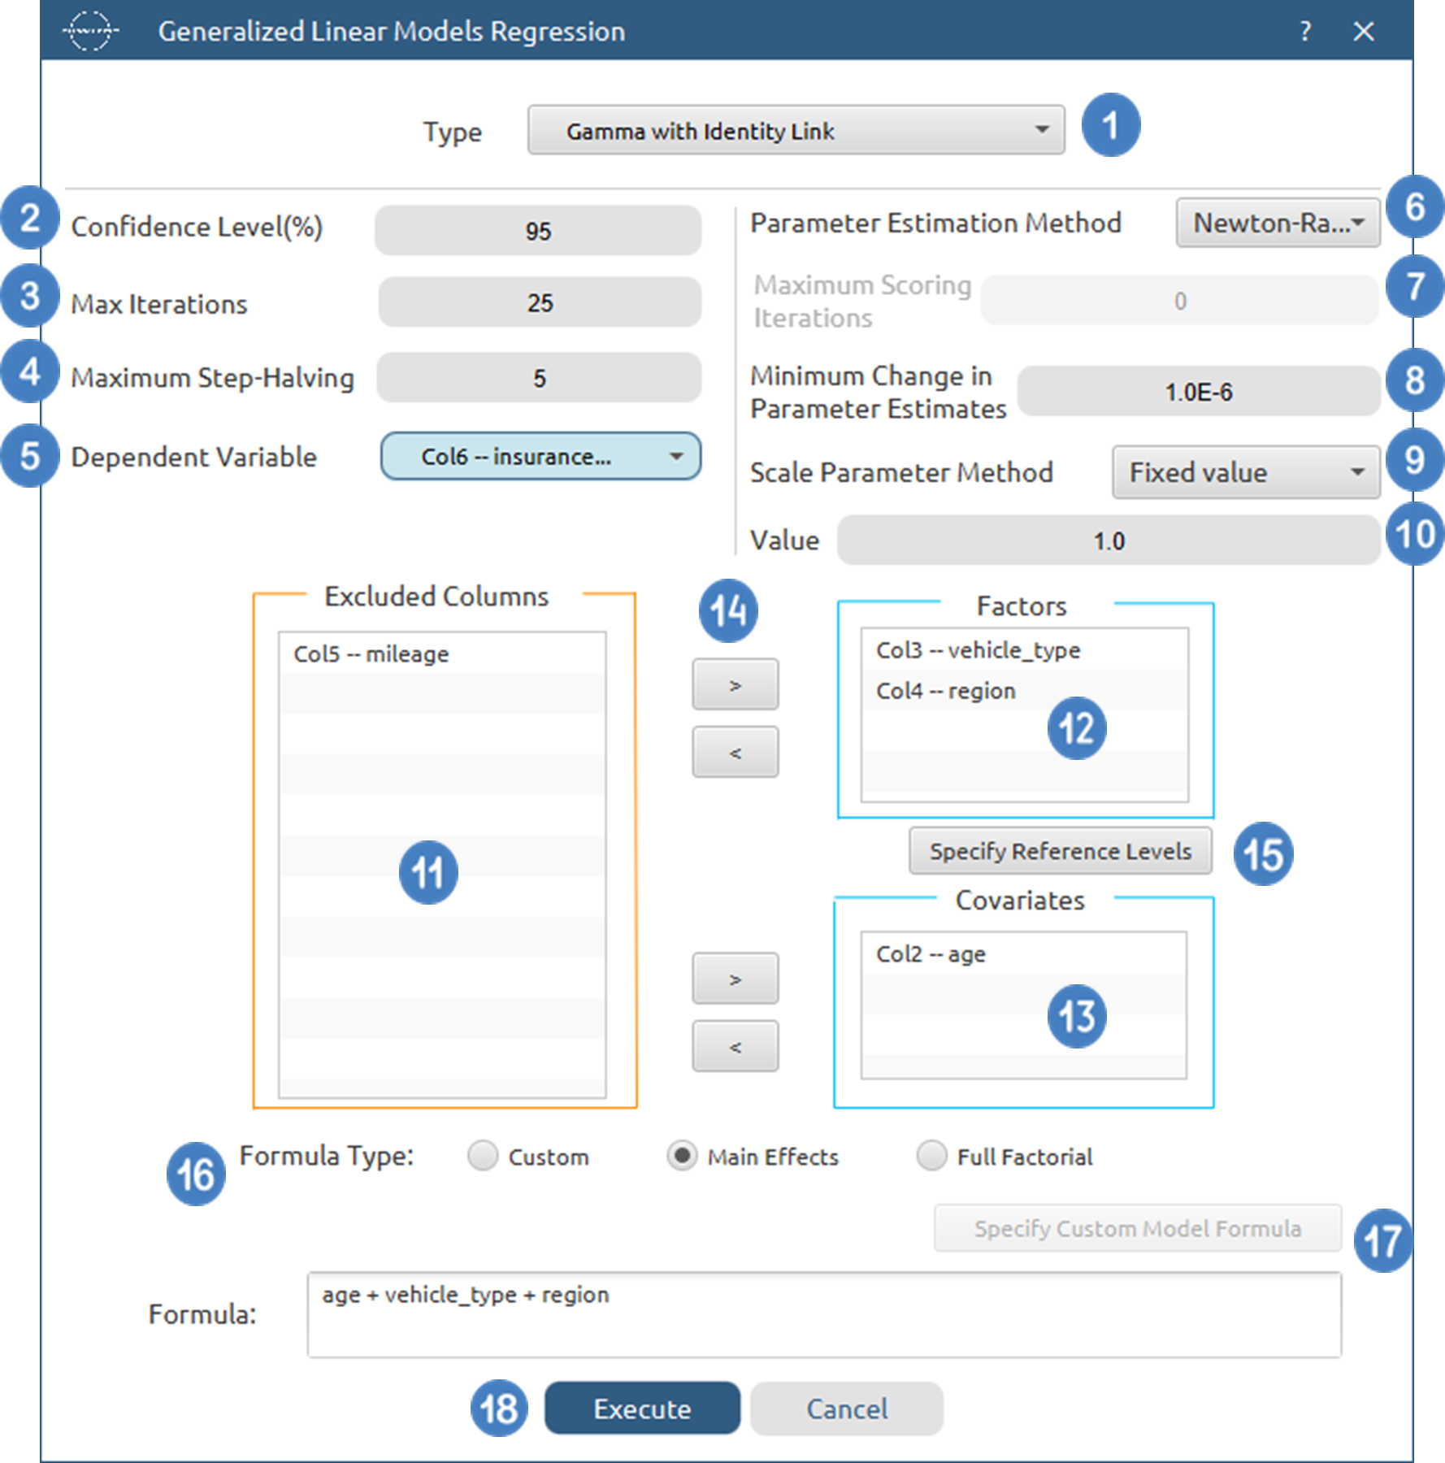This screenshot has height=1463, width=1445.
Task: Select Col5 -- mileage in Excluded Columns
Action: coord(442,653)
